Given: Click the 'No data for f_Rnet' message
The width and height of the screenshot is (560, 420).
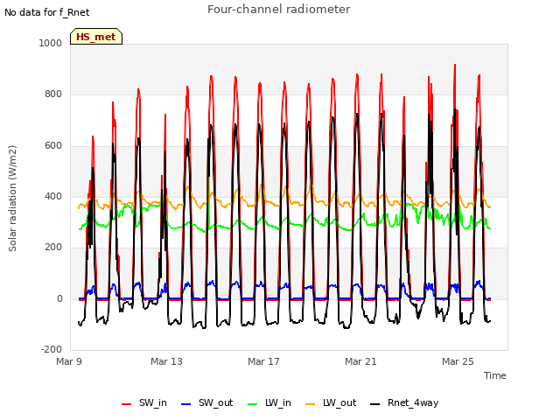Looking at the screenshot, I should [x=46, y=12].
